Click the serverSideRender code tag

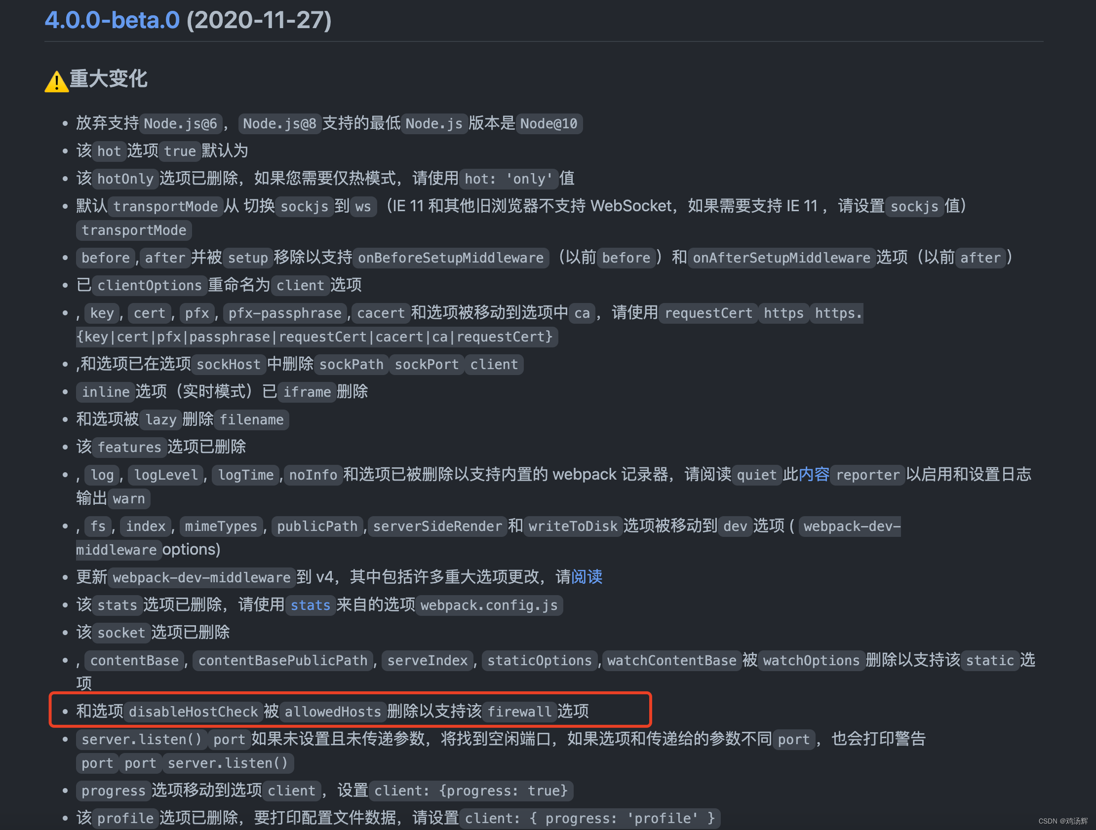[x=437, y=526]
